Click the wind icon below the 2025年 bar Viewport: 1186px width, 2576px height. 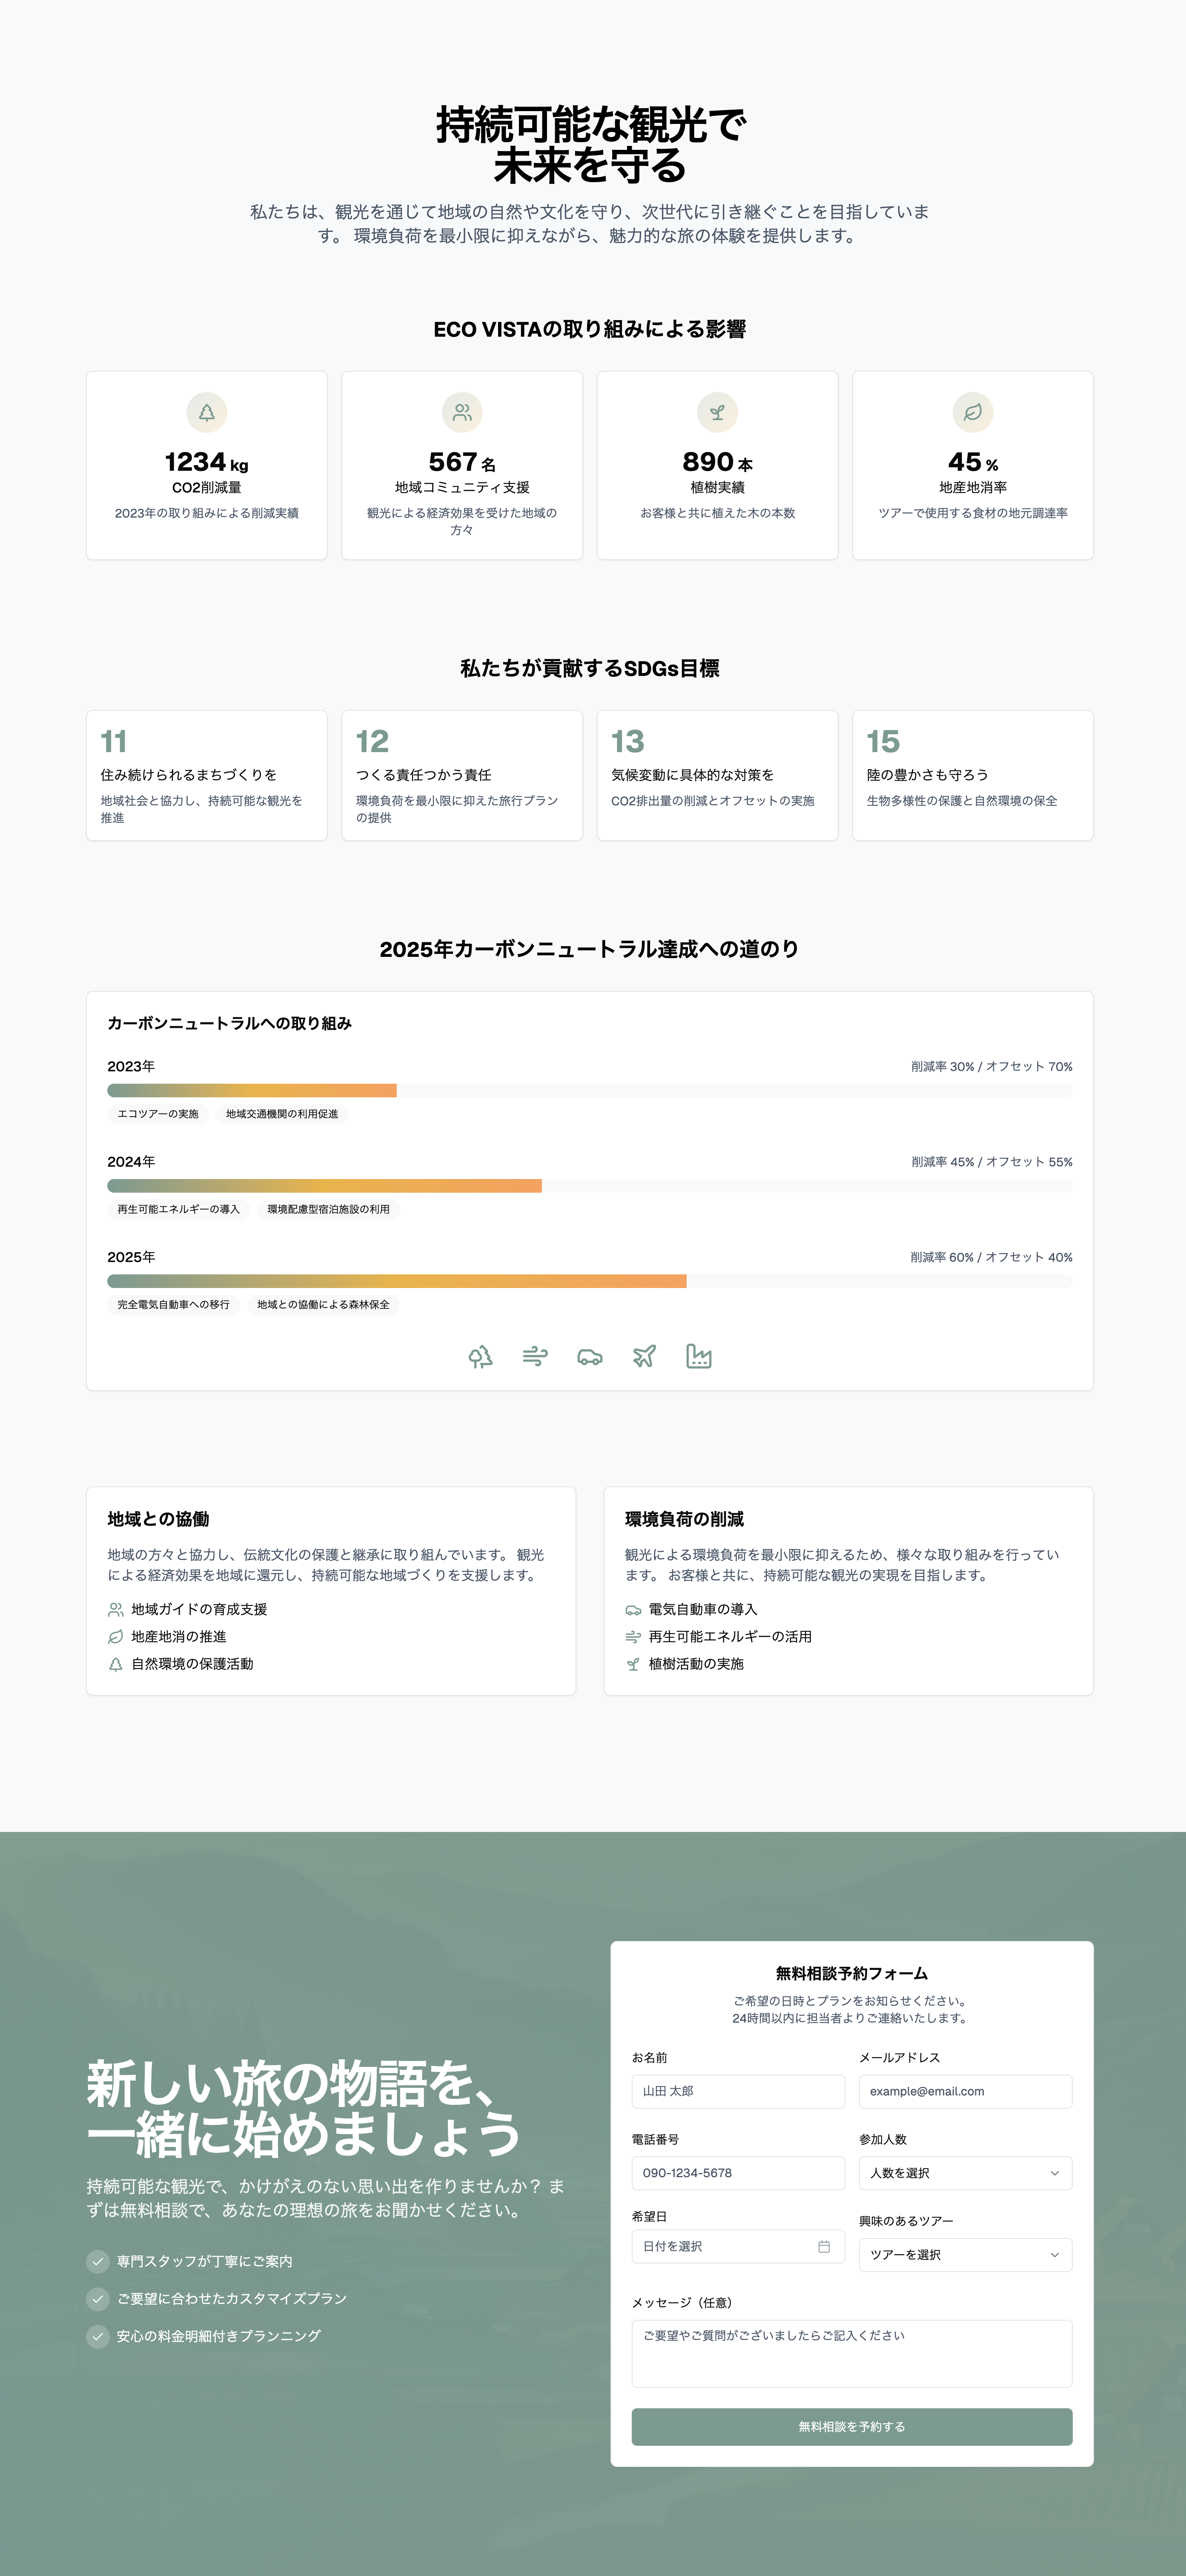pos(535,1356)
